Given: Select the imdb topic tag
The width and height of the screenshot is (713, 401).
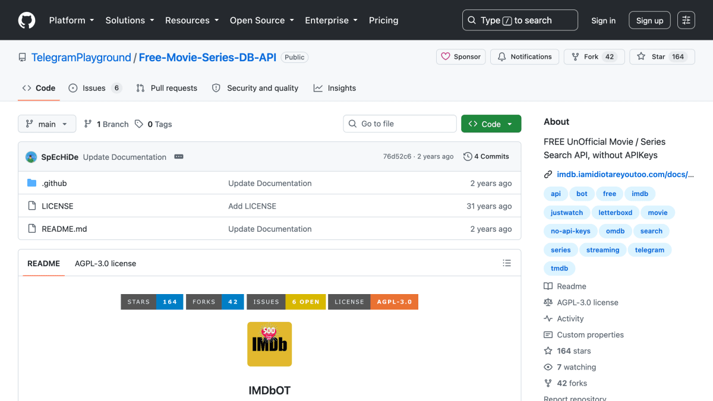Looking at the screenshot, I should point(640,194).
